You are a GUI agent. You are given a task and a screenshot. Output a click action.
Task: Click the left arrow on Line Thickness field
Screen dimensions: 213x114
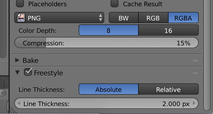(x=19, y=104)
